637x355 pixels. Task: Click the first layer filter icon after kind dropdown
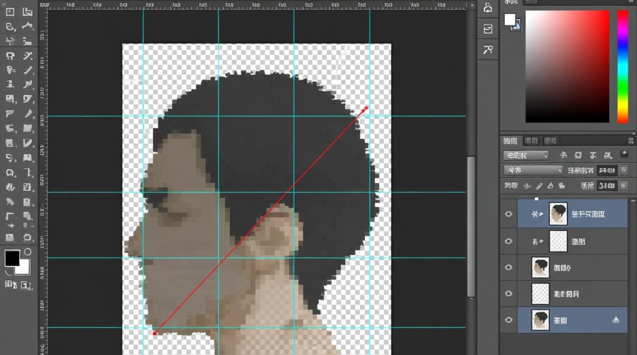pyautogui.click(x=564, y=155)
